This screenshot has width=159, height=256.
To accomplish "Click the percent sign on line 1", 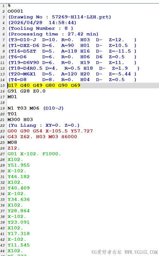I will point(9,6).
